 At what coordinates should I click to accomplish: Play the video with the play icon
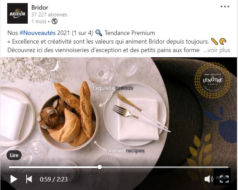[14, 179]
